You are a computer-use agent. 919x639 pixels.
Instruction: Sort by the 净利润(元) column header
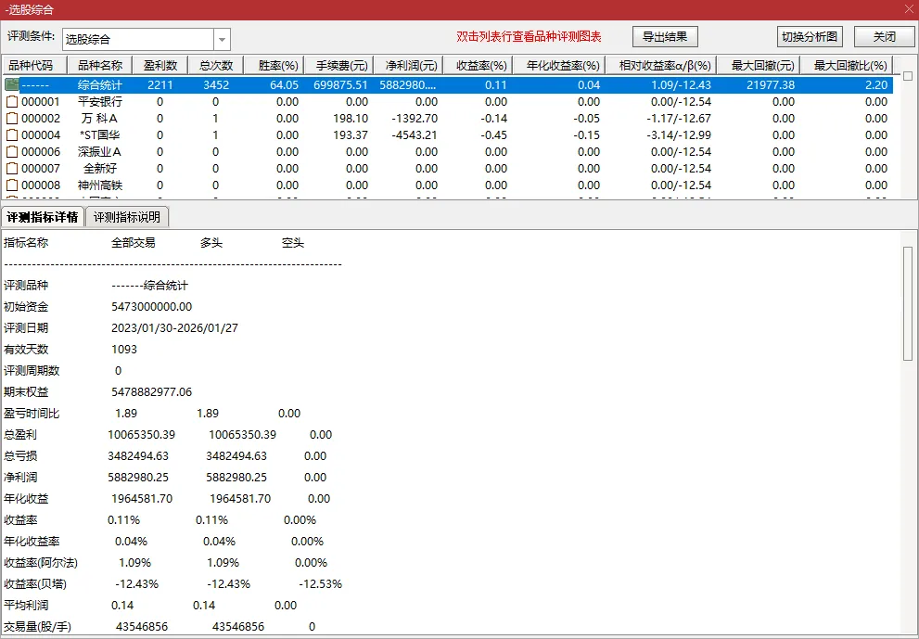[411, 65]
